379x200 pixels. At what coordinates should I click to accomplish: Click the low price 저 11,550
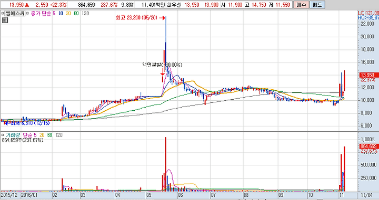coord(279,5)
